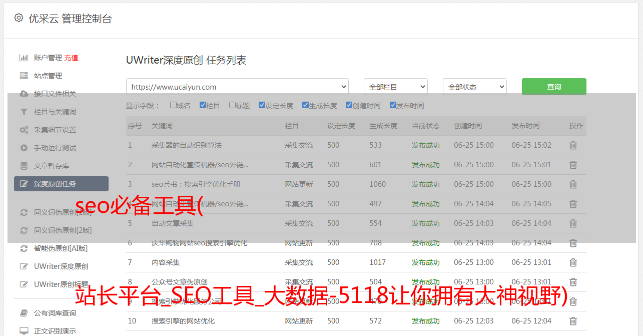Click the book icon for 公有词库查询

pyautogui.click(x=24, y=313)
